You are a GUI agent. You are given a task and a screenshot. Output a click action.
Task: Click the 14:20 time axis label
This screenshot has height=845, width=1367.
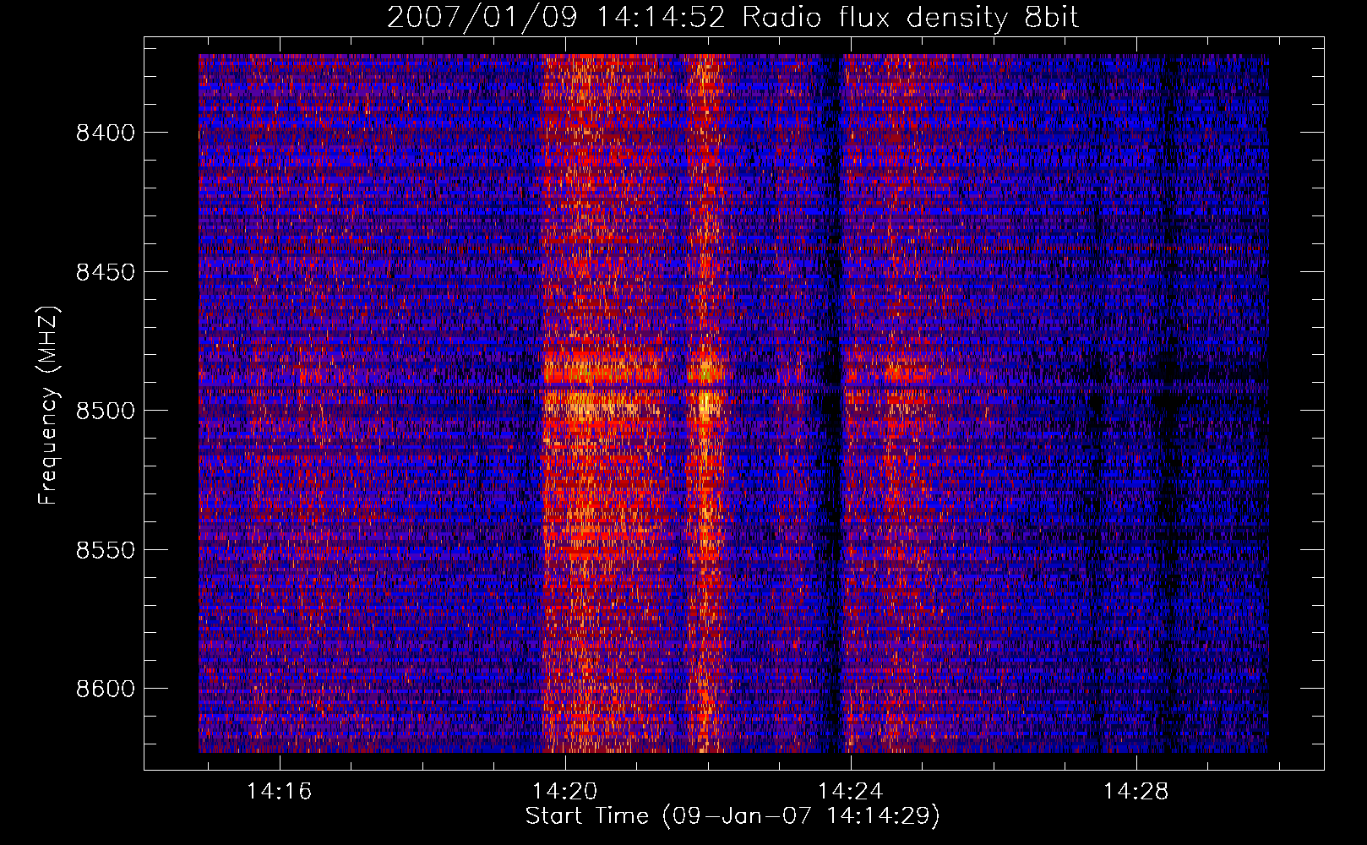click(x=564, y=792)
